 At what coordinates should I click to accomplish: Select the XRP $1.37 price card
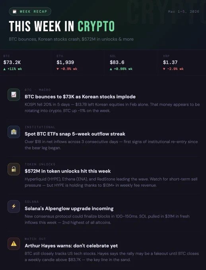tap(182, 62)
